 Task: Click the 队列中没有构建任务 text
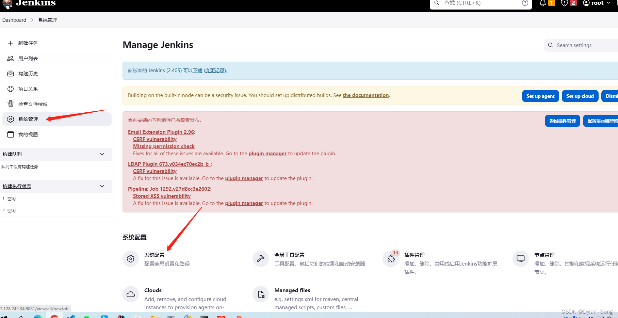pos(20,167)
